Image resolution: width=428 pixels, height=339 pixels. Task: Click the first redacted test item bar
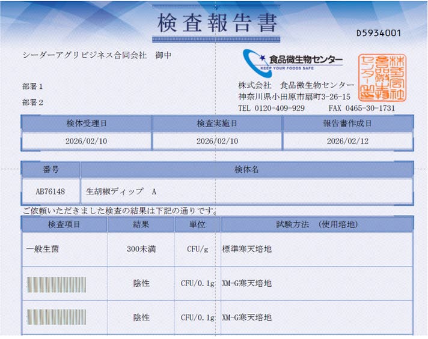(x=57, y=283)
